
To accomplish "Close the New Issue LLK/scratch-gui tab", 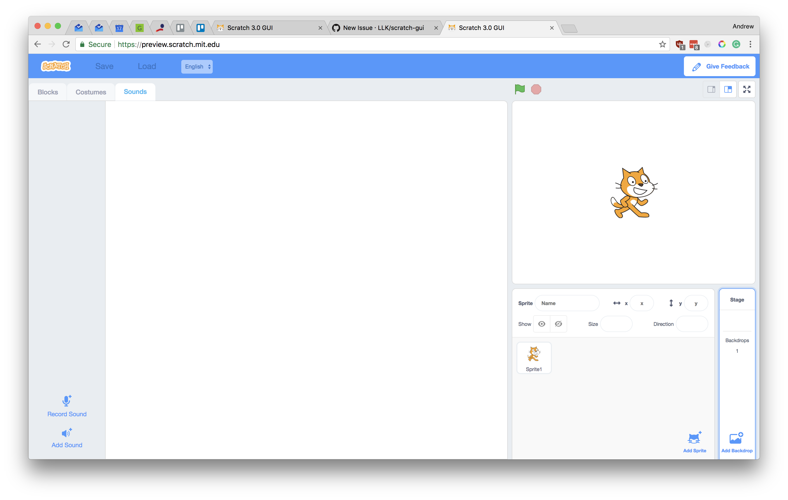I will [436, 28].
